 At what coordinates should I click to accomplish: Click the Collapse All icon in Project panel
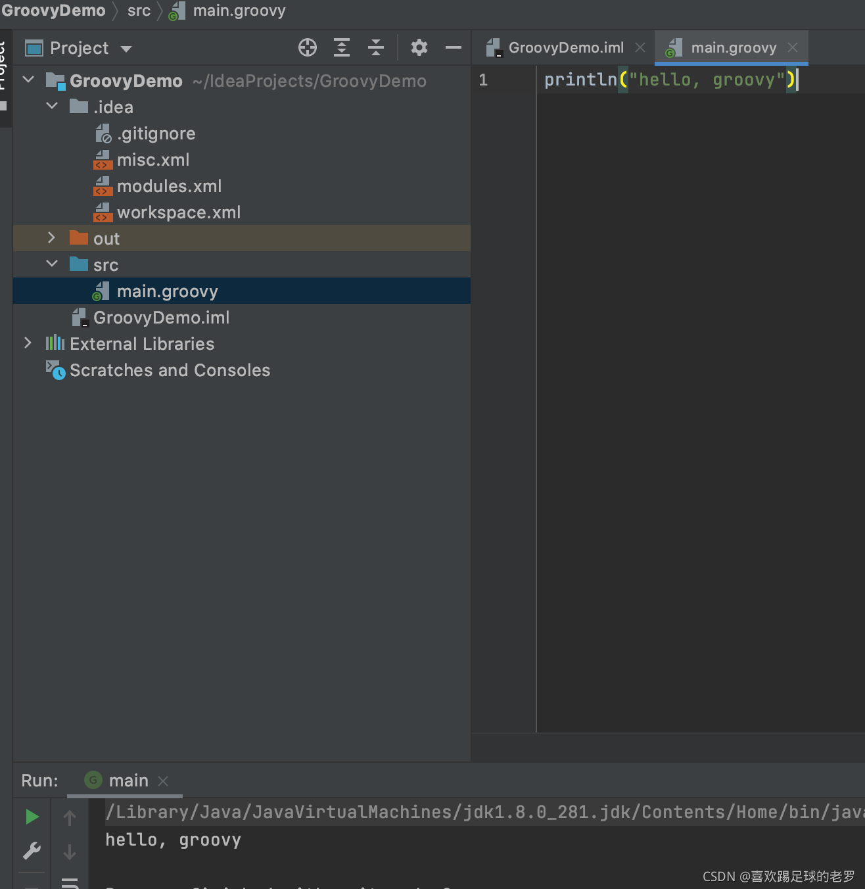pos(375,47)
